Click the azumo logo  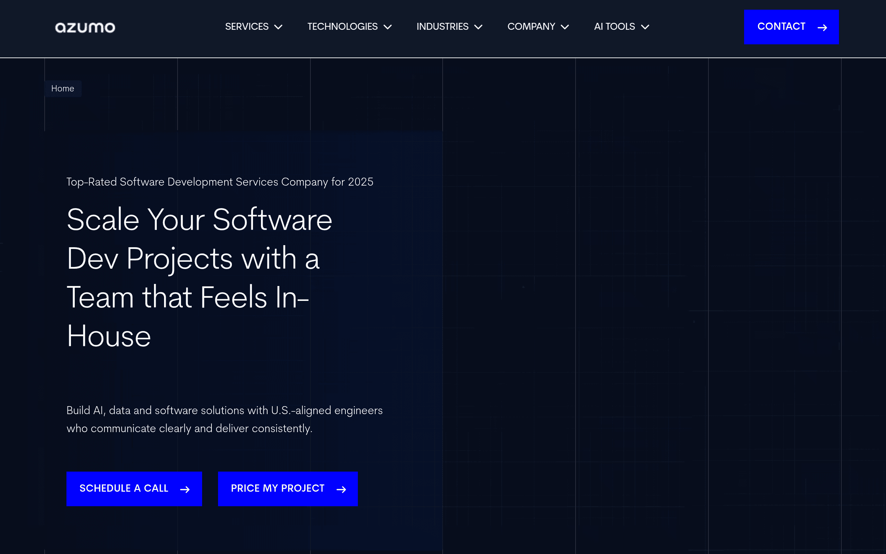tap(84, 27)
